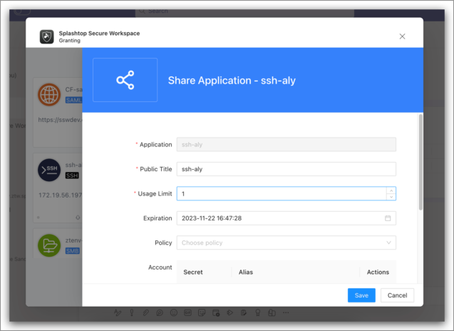Image resolution: width=454 pixels, height=331 pixels.
Task: Click the Alias column header
Action: coord(245,273)
